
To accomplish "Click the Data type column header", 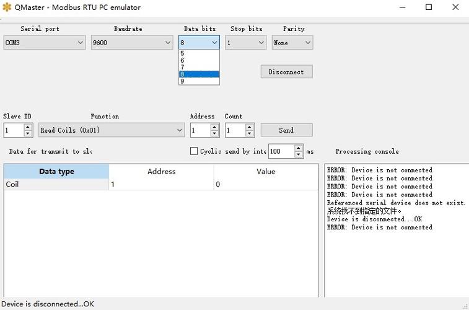I will click(56, 172).
